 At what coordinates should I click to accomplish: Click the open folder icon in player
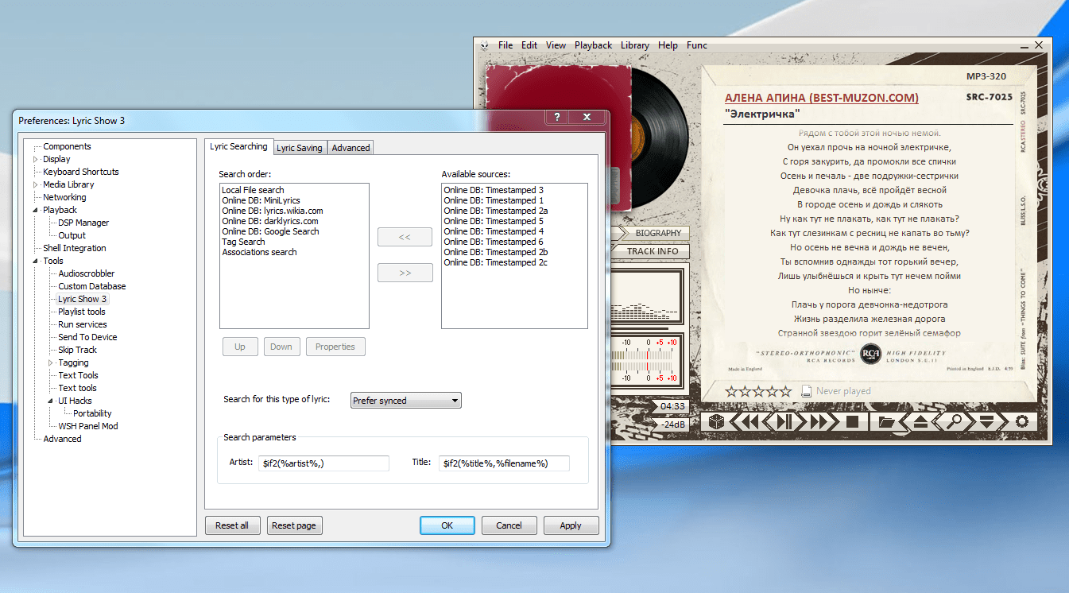coord(886,422)
